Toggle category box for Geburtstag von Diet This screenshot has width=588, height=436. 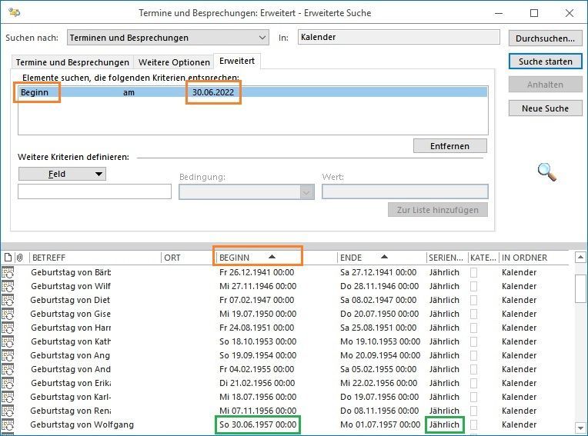473,300
